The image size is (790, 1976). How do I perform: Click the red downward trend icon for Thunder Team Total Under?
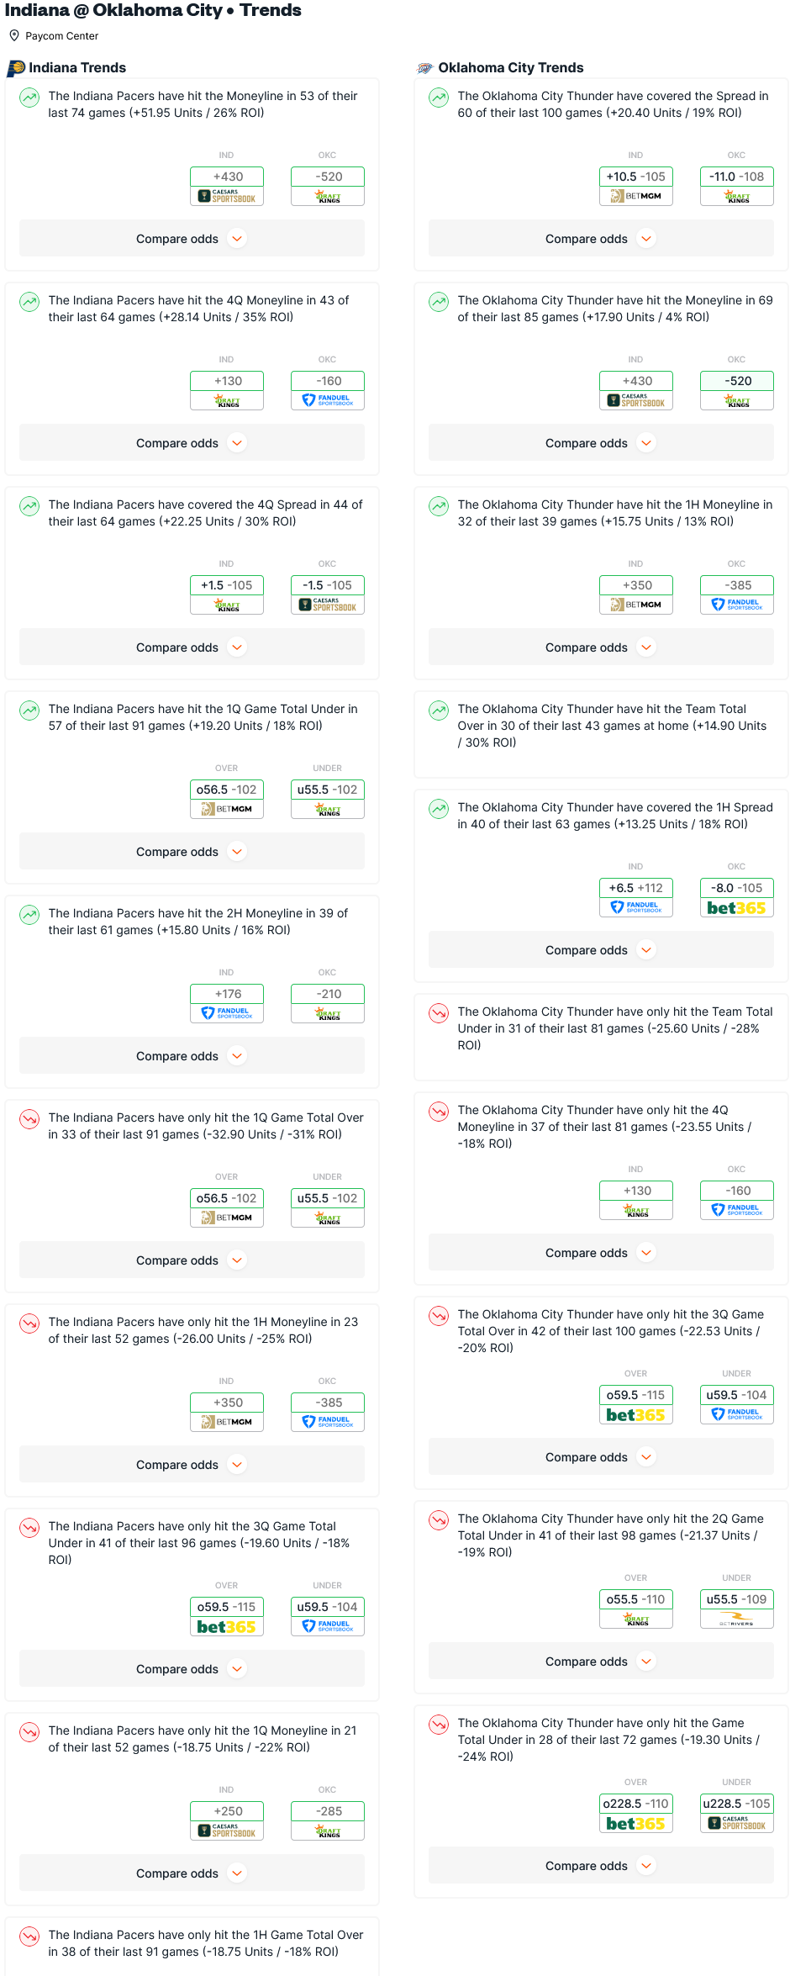439,1012
